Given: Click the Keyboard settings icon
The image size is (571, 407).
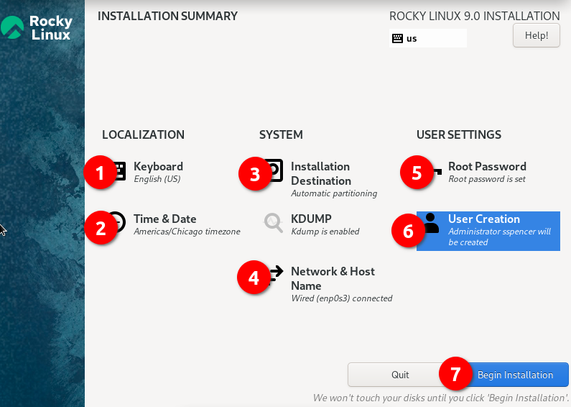Looking at the screenshot, I should (120, 171).
